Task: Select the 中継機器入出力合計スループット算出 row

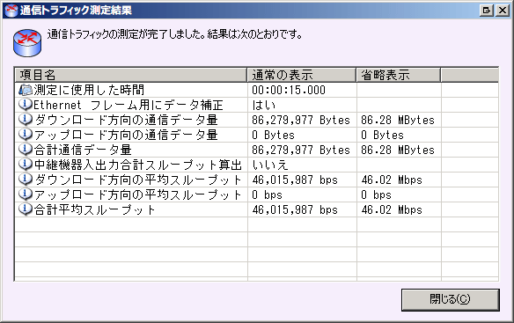Action: 257,165
